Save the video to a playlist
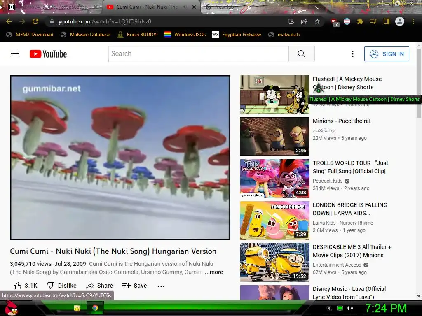 pos(135,286)
